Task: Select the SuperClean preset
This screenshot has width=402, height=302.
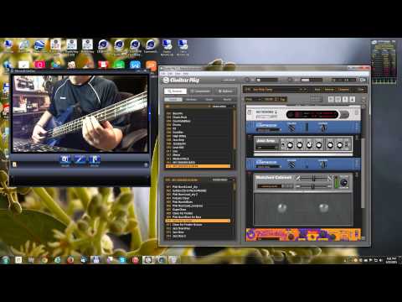Action: pyautogui.click(x=198, y=210)
